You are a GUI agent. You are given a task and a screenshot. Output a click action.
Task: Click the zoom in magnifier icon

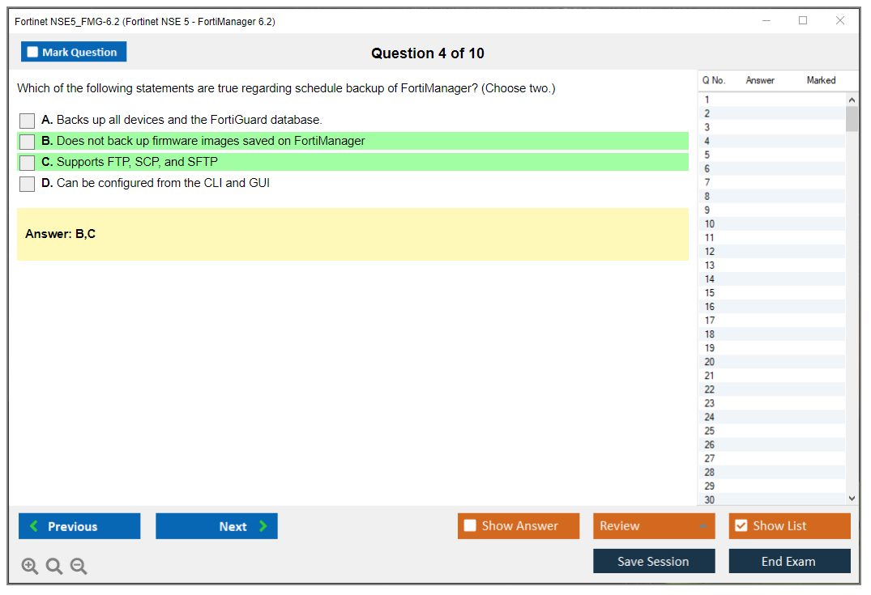(29, 566)
